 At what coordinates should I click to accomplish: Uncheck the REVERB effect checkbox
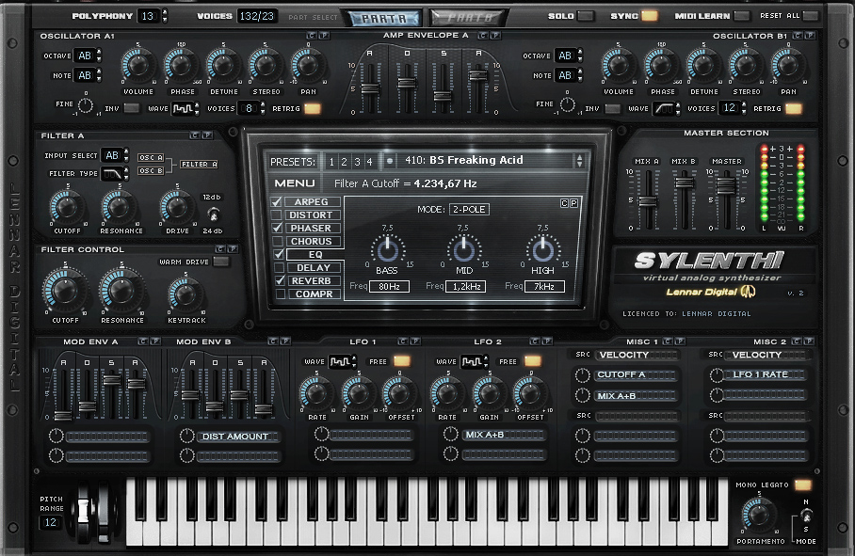(x=280, y=280)
